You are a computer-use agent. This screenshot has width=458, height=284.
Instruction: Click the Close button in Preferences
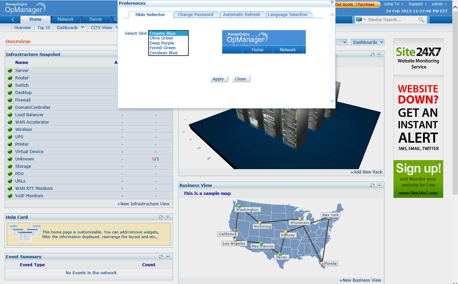click(241, 79)
